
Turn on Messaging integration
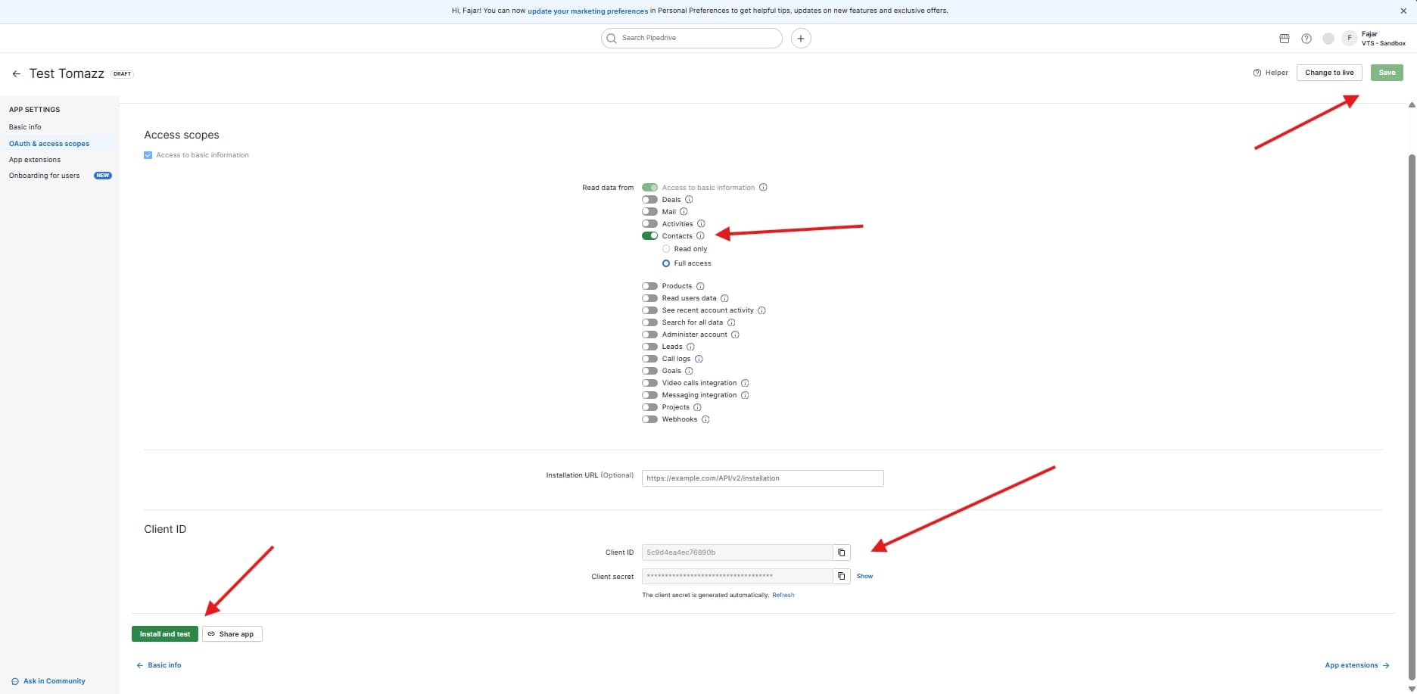click(x=649, y=395)
